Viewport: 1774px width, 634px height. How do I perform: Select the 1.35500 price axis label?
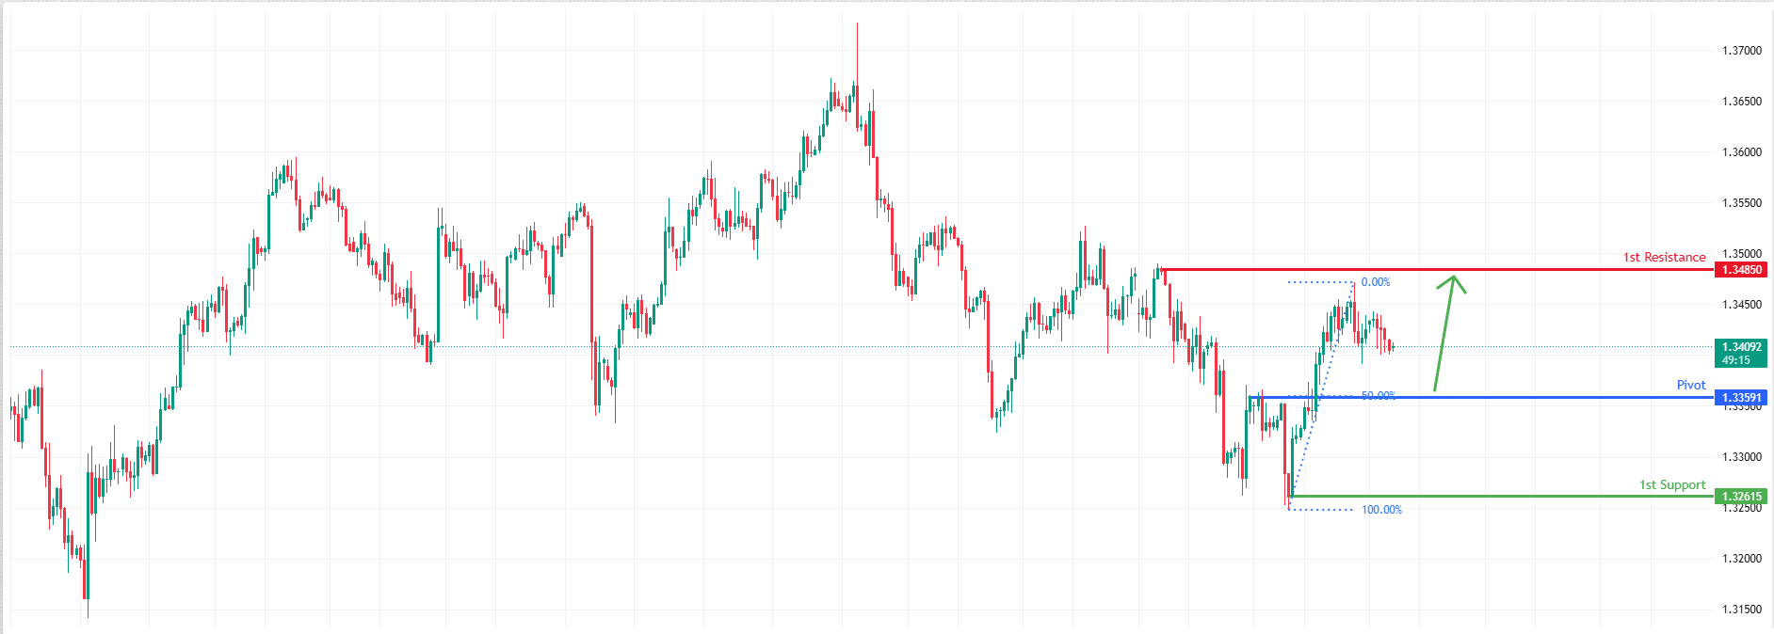point(1741,203)
